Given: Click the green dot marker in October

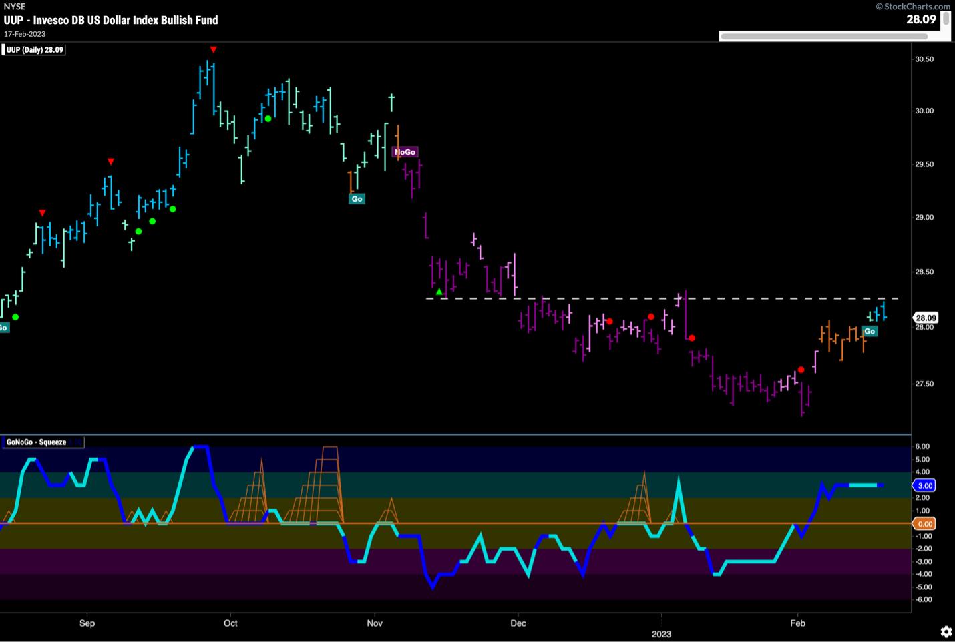Looking at the screenshot, I should (x=268, y=119).
